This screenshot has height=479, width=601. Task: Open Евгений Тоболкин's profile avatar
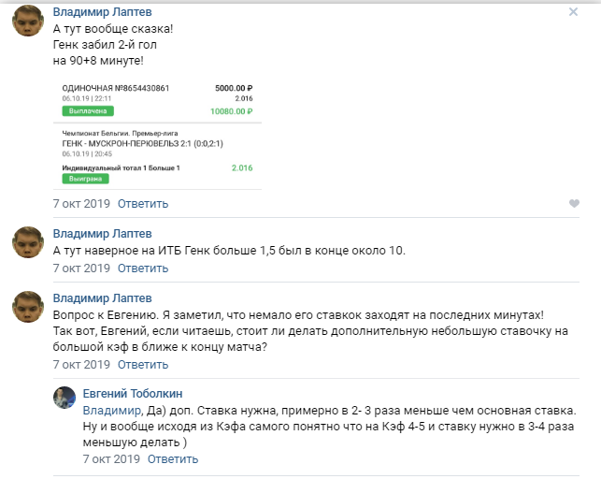64,398
